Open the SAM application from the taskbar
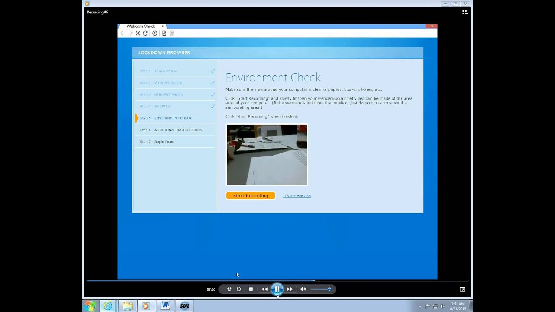The height and width of the screenshot is (312, 555). 185,306
